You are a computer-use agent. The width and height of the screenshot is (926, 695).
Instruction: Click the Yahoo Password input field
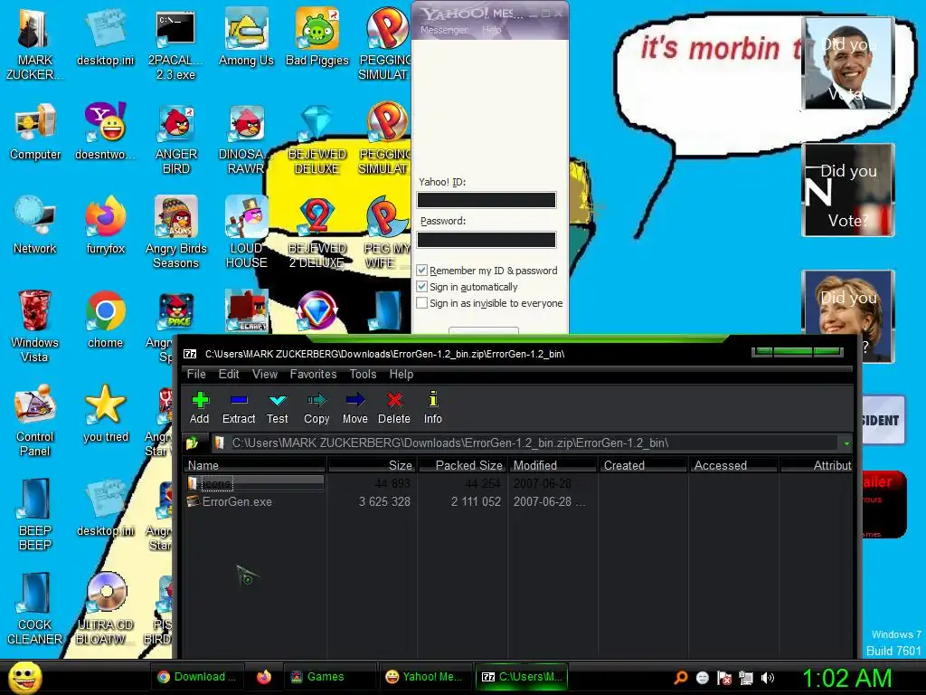coord(486,239)
